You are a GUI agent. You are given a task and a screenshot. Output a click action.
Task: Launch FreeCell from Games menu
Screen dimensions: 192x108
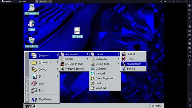pos(133,54)
